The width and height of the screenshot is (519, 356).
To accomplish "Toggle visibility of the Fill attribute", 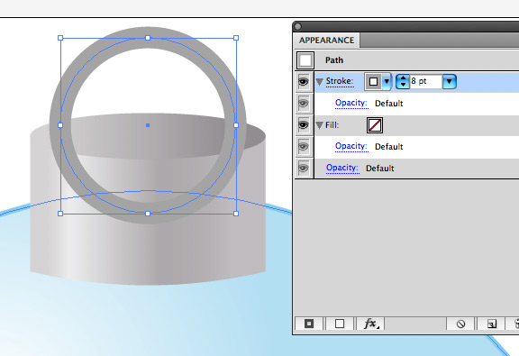I will (303, 125).
